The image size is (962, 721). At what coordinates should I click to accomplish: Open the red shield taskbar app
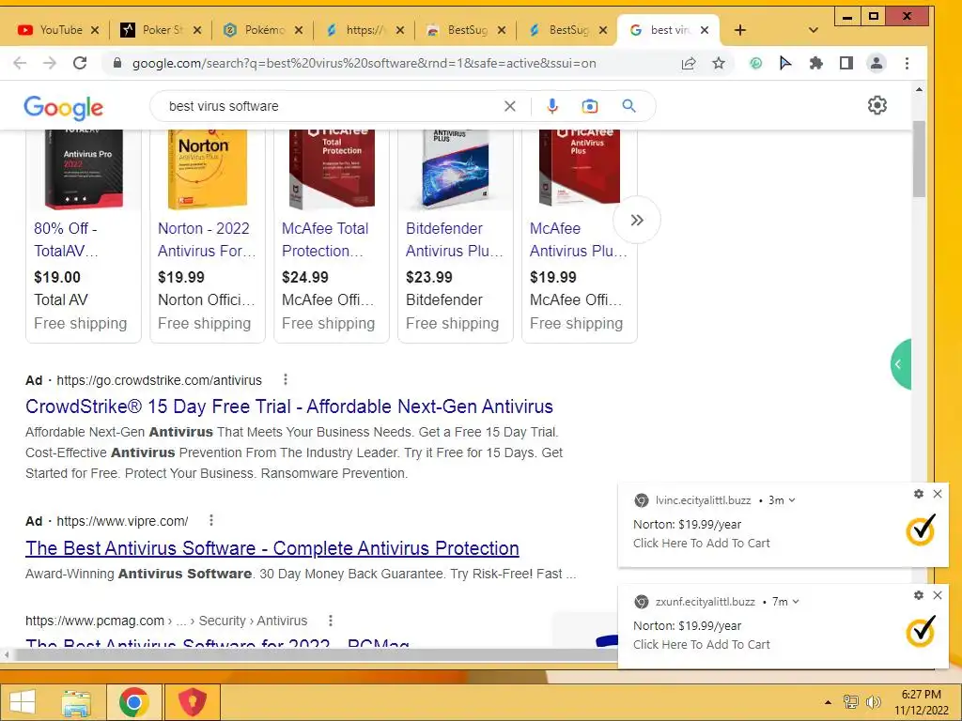coord(192,702)
